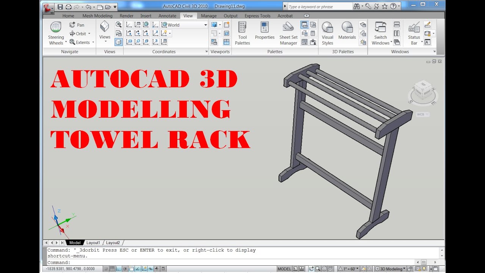Click Zoom Extents tool

tap(80, 42)
